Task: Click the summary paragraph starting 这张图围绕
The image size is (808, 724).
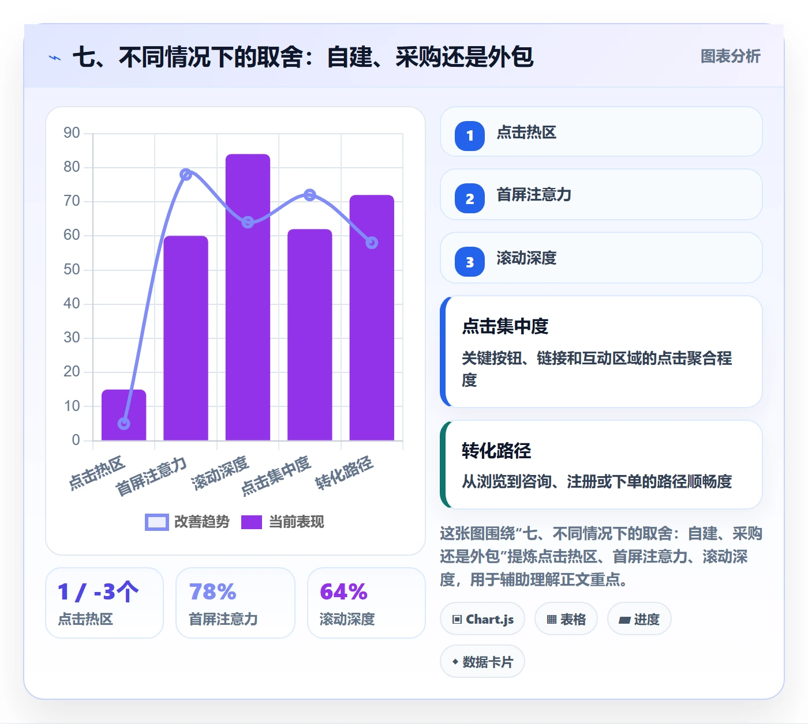Action: (x=601, y=556)
